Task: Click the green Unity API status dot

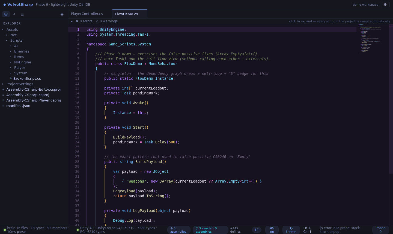Action: (78, 230)
